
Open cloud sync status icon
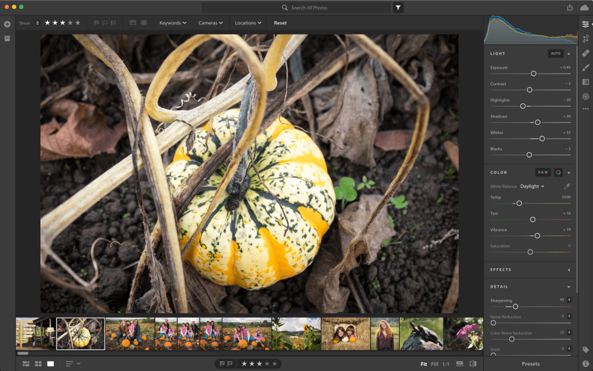click(584, 8)
